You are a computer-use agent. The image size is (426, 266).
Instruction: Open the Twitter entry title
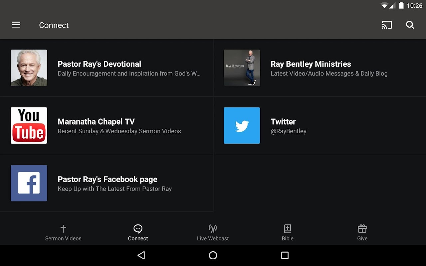pos(283,122)
